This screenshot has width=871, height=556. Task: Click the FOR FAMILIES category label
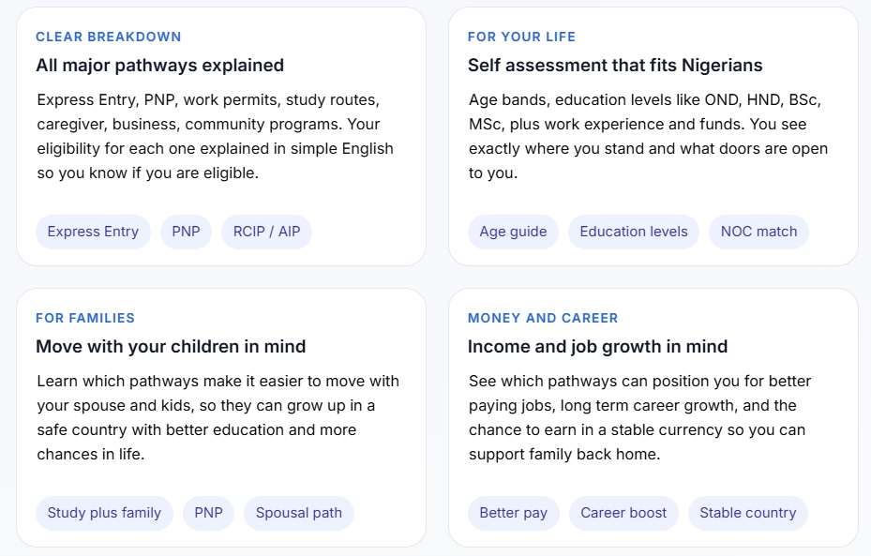pyautogui.click(x=85, y=318)
